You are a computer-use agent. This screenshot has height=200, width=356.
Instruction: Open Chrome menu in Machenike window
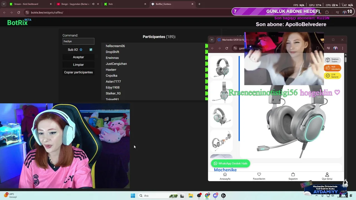pyautogui.click(x=342, y=48)
